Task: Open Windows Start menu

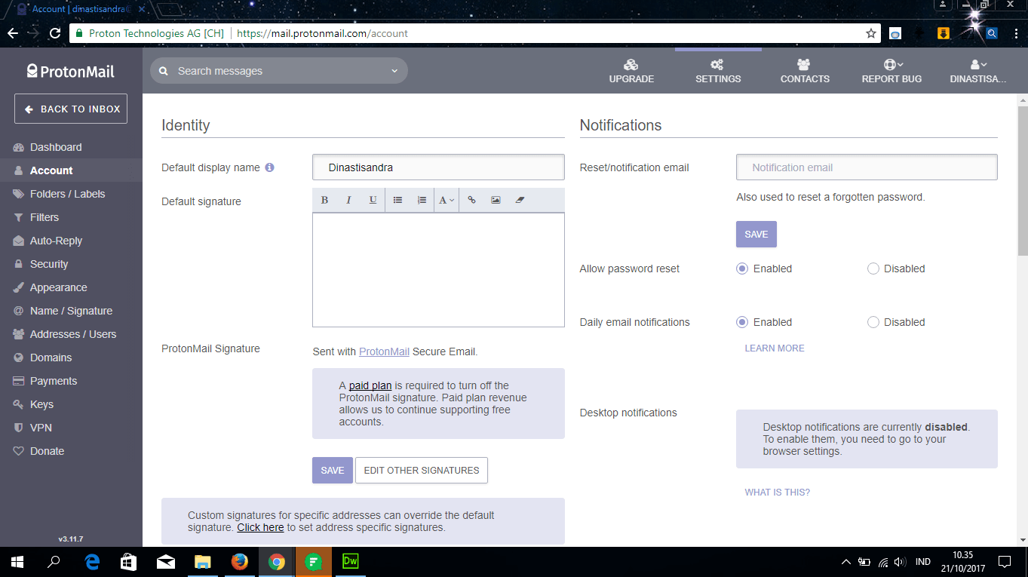Action: 17,562
